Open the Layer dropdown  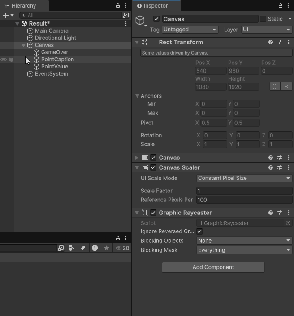click(267, 30)
